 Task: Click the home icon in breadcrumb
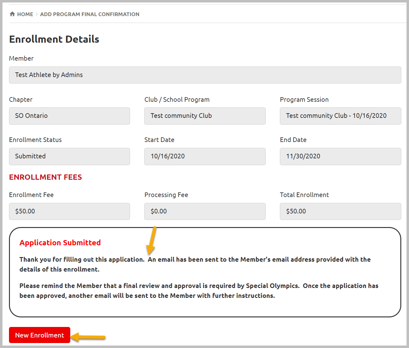(x=12, y=14)
